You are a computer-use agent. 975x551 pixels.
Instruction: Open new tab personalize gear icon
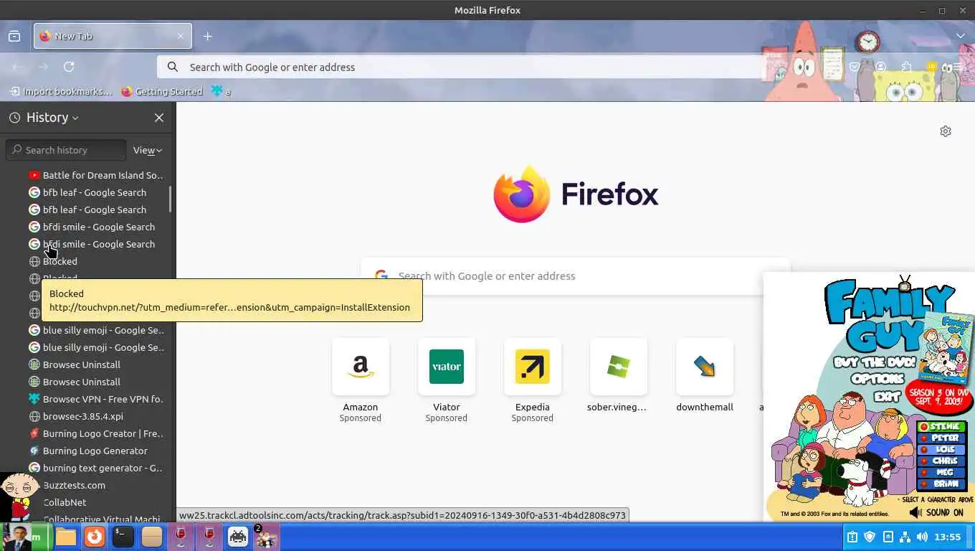coord(946,131)
